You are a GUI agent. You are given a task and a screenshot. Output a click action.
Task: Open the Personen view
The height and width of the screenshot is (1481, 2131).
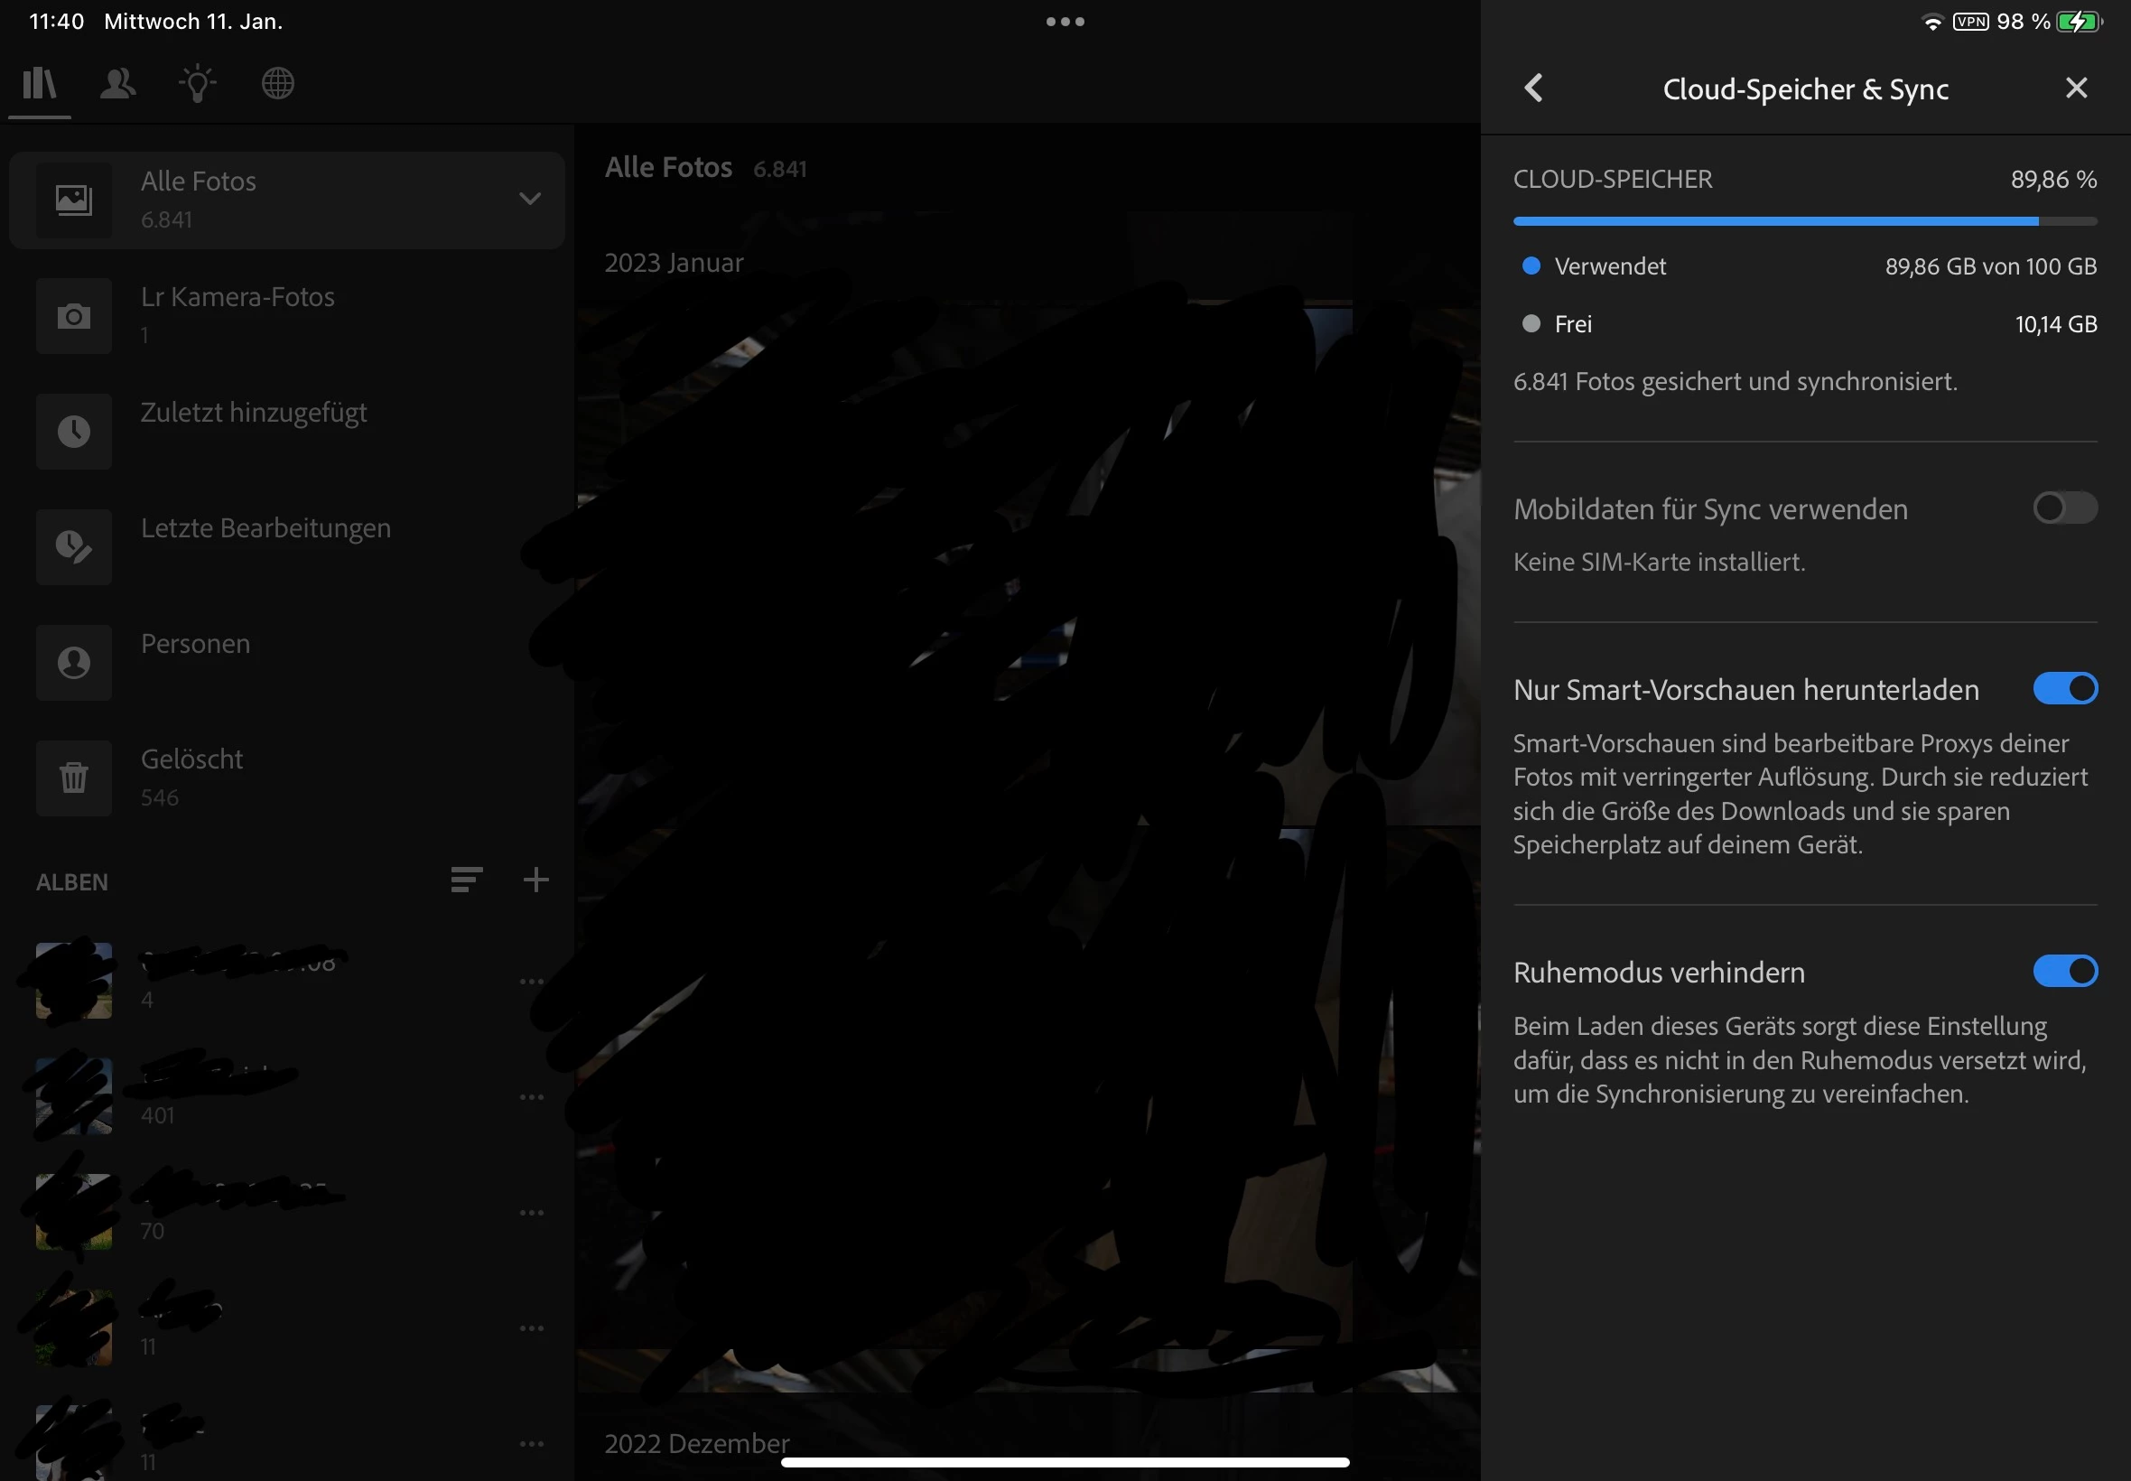(x=195, y=662)
